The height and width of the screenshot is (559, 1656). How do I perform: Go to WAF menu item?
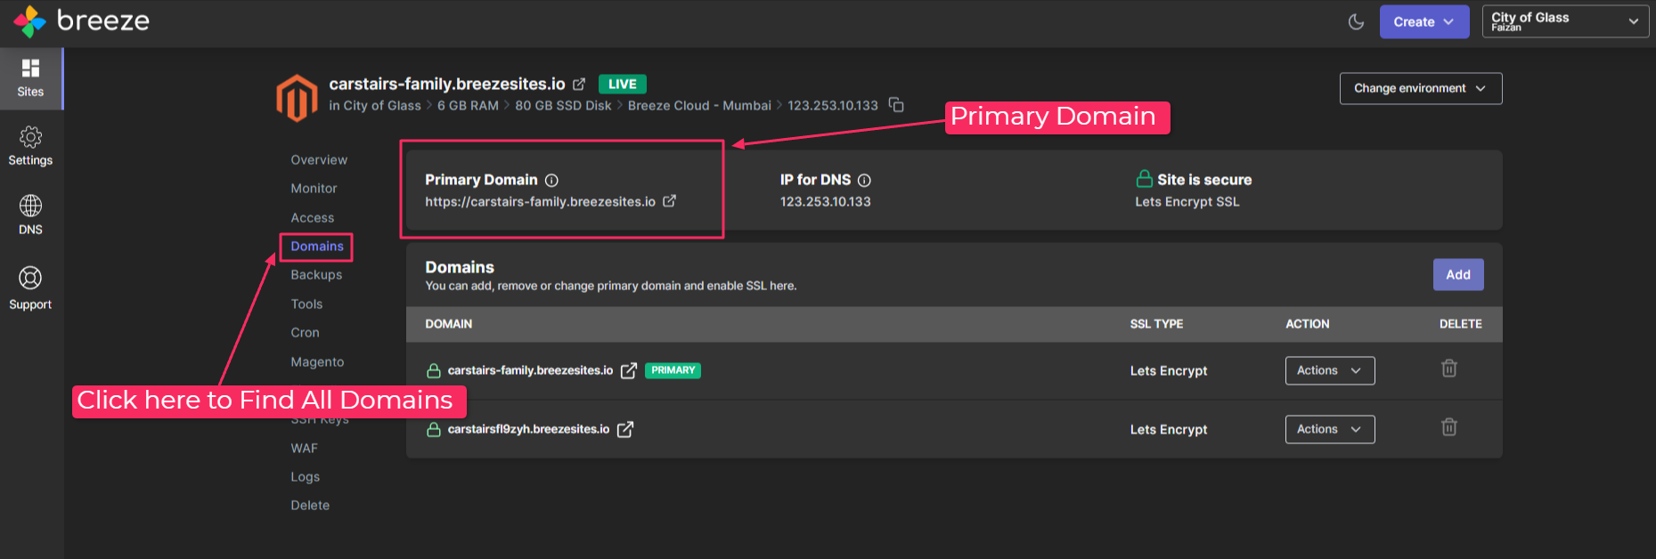304,449
